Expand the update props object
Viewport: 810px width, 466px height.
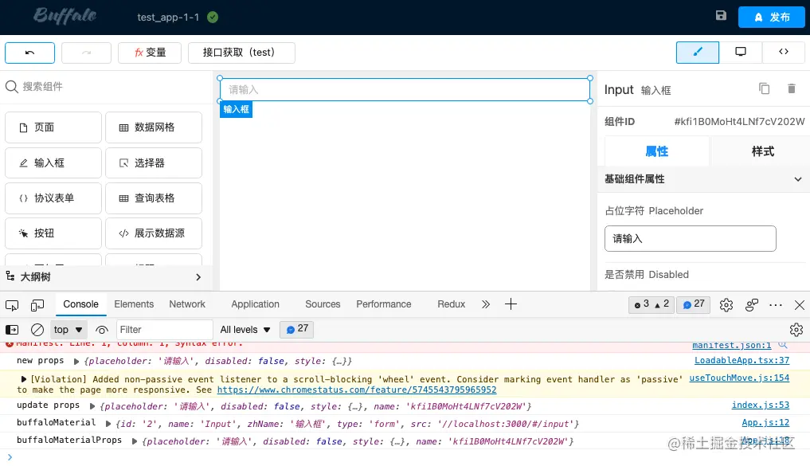click(x=92, y=406)
